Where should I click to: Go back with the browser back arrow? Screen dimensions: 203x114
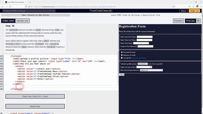(3, 7)
